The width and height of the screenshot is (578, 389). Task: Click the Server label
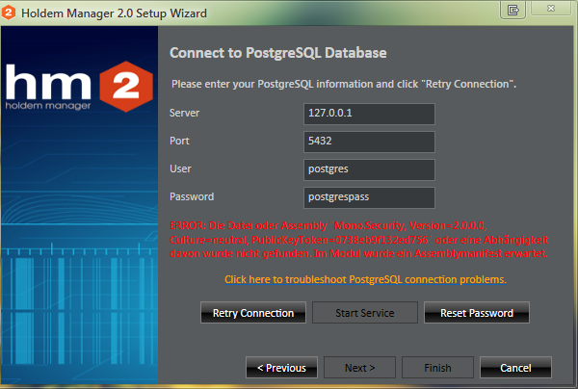184,113
